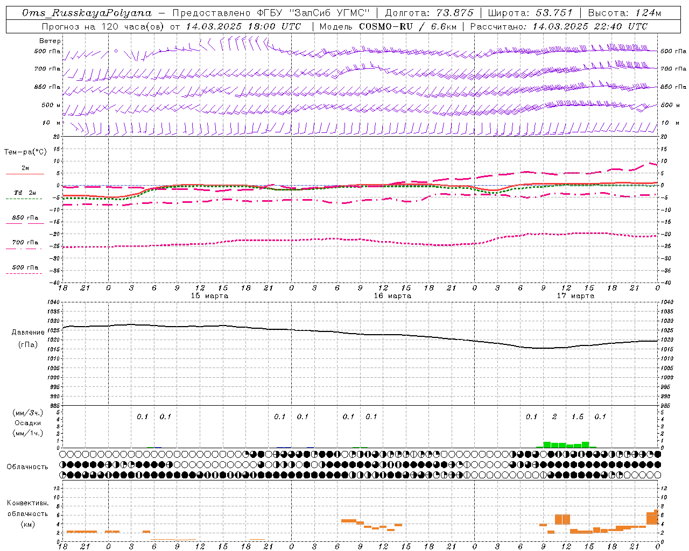Click the Давление pressure panel label
The width and height of the screenshot is (689, 551).
point(28,333)
